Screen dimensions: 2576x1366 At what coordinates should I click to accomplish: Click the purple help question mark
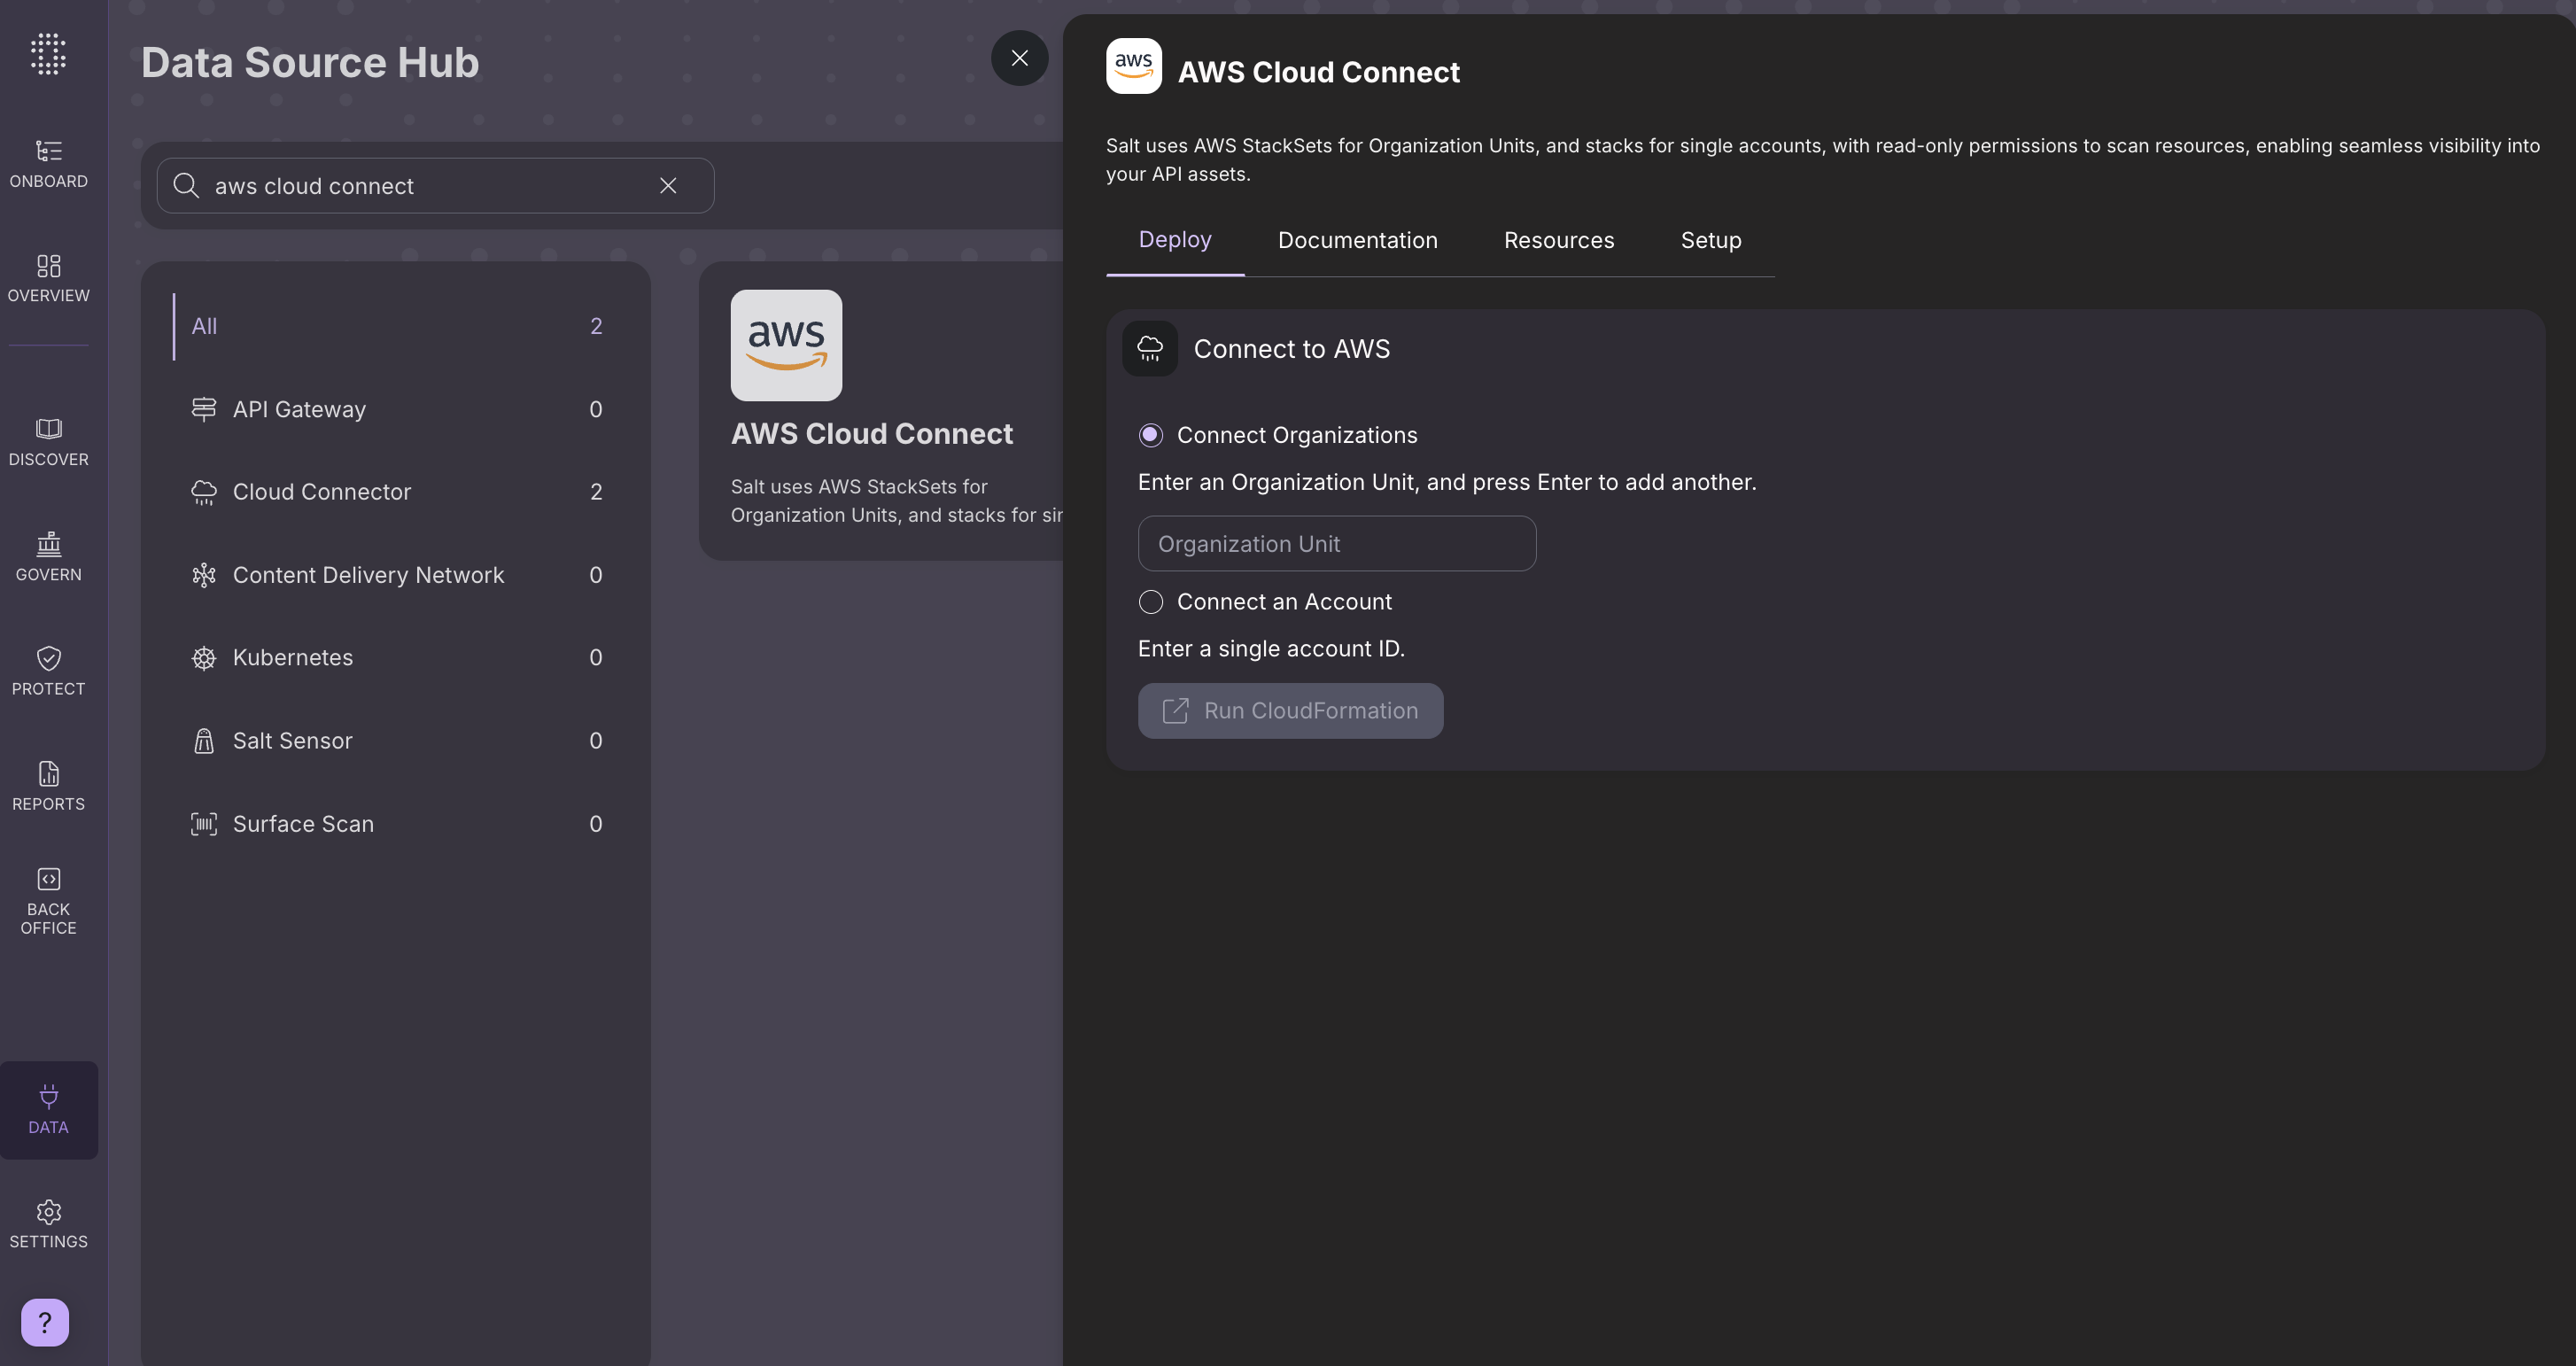45,1322
